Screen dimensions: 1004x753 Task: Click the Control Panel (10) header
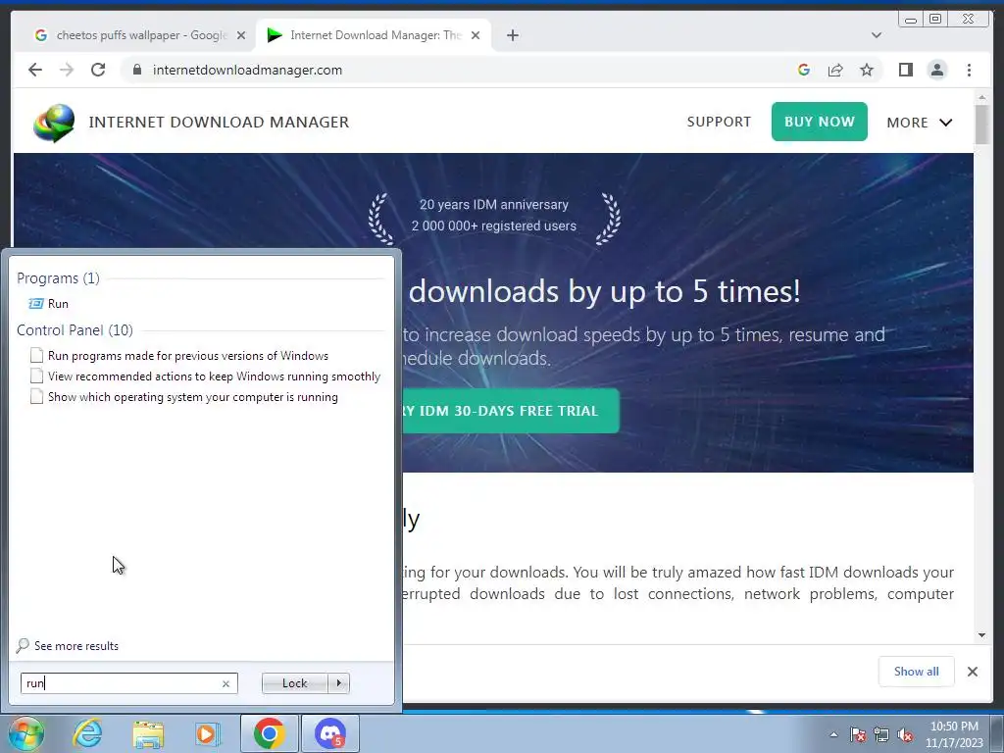point(75,329)
